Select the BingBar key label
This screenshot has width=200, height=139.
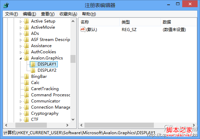[x=39, y=77]
